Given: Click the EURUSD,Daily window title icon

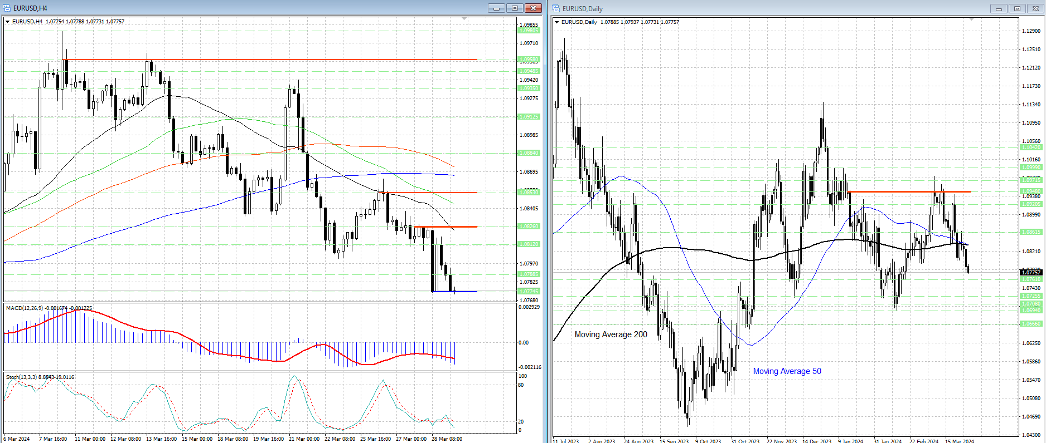Looking at the screenshot, I should tap(556, 8).
